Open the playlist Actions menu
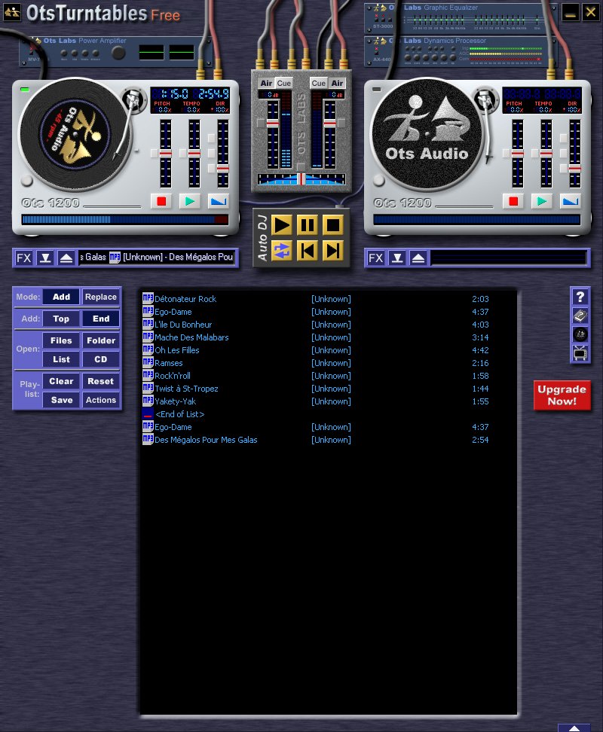This screenshot has width=603, height=732. click(x=101, y=400)
